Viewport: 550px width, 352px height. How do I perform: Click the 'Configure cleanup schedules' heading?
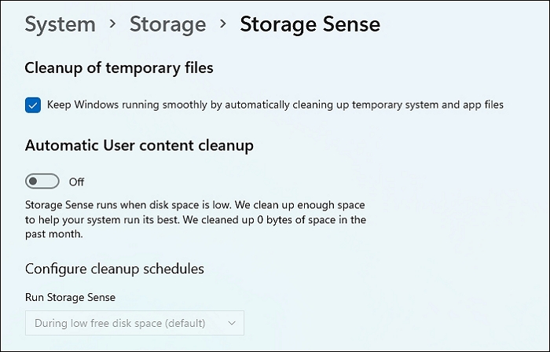click(x=115, y=269)
